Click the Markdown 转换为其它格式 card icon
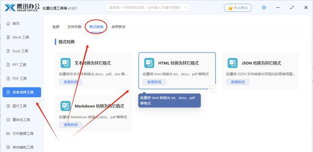Viewport: 313px width, 152px height. tap(65, 106)
